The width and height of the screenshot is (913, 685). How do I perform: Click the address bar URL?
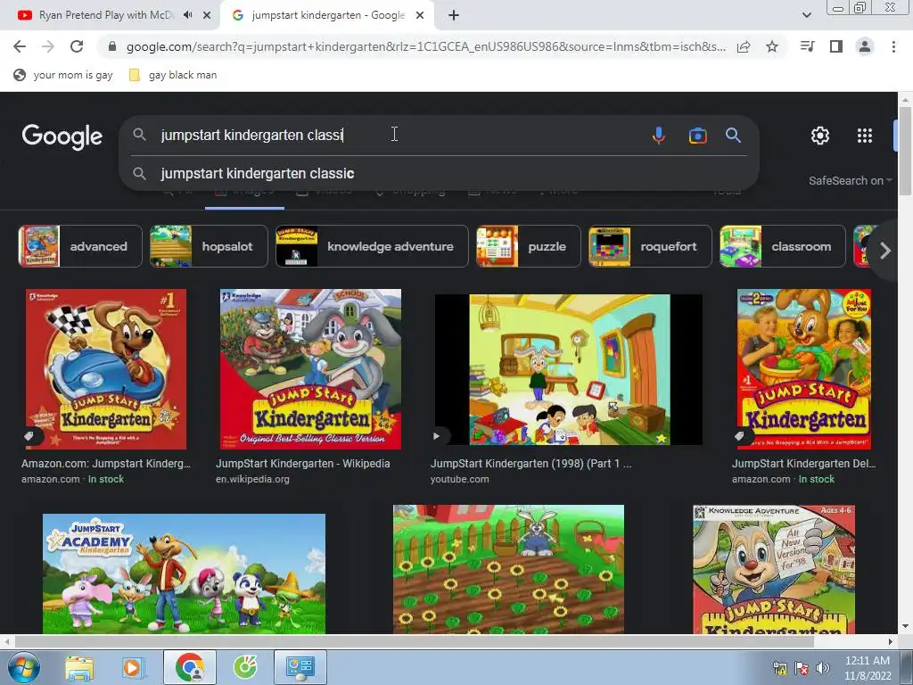425,46
